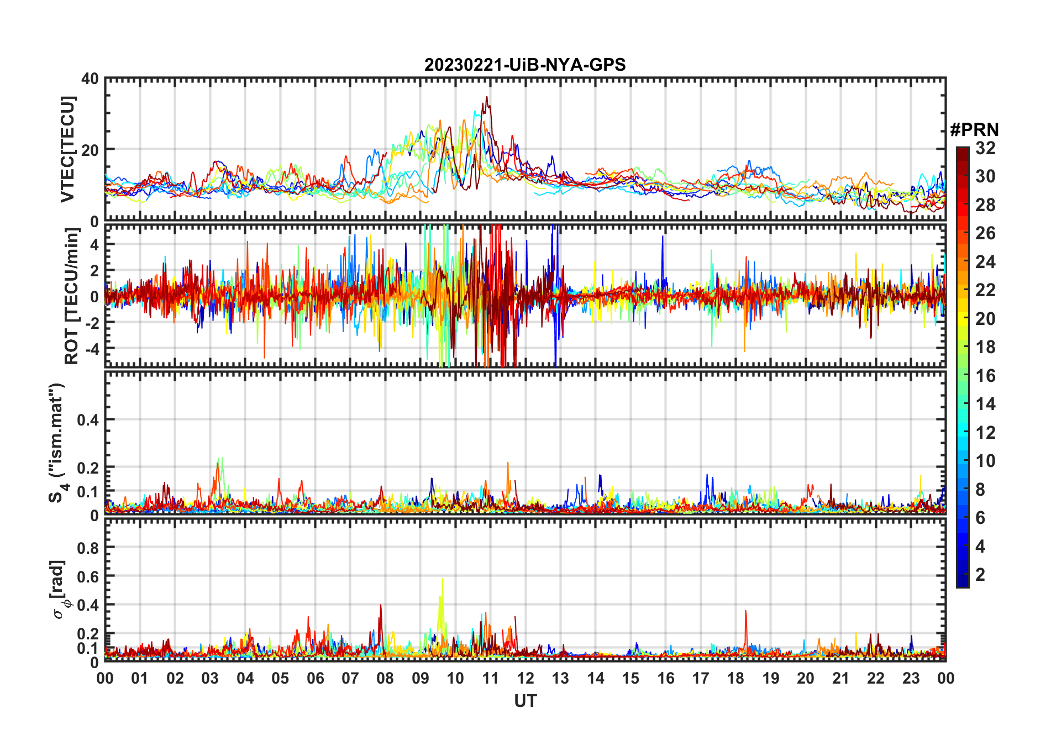The image size is (1051, 735).
Task: Click hour 07 on the UT axis
Action: tap(350, 678)
